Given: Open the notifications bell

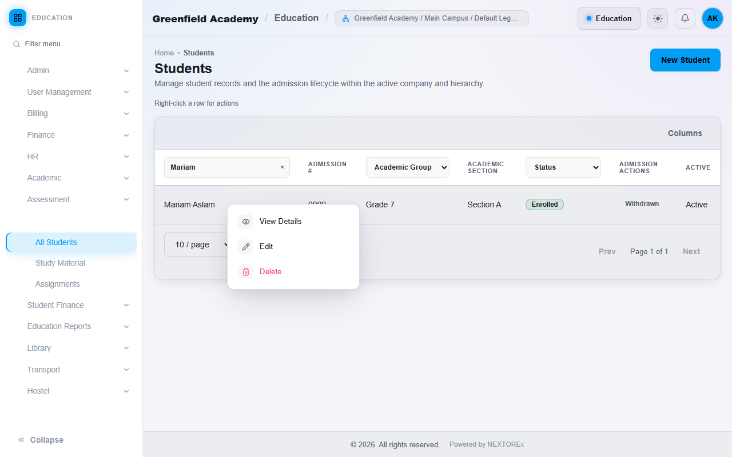Looking at the screenshot, I should tap(685, 18).
